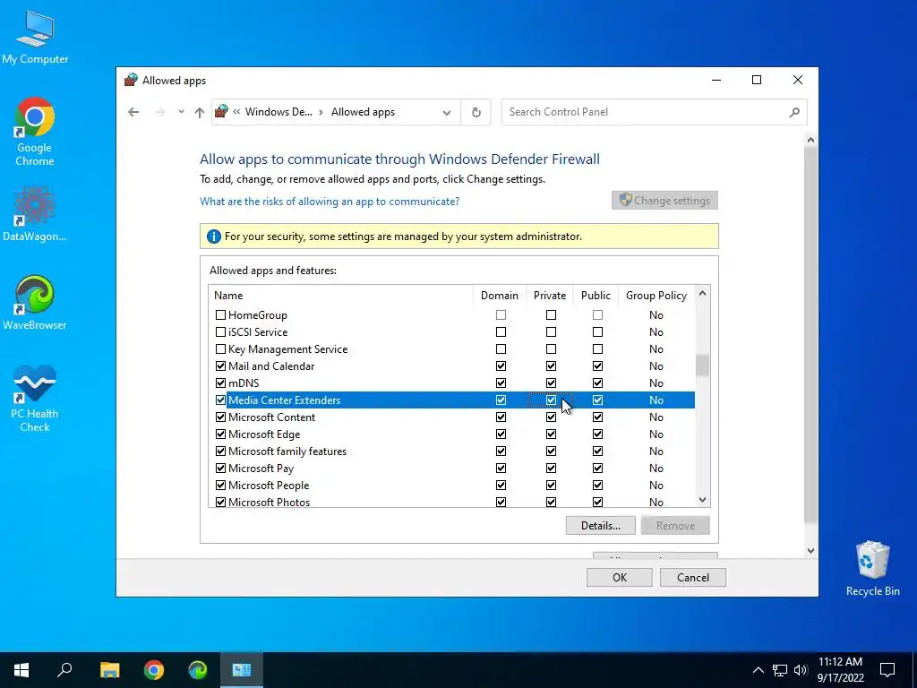Click the Remove button
The image size is (917, 688).
point(675,525)
